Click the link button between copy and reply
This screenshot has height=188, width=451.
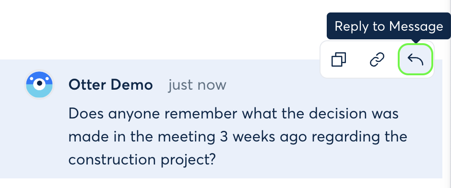point(377,59)
